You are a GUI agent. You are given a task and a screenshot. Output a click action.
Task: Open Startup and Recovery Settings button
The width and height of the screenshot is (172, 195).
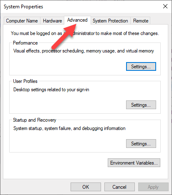coord(141,144)
